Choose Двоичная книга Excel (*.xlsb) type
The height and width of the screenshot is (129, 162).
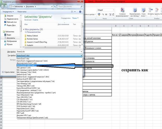click(49, 63)
